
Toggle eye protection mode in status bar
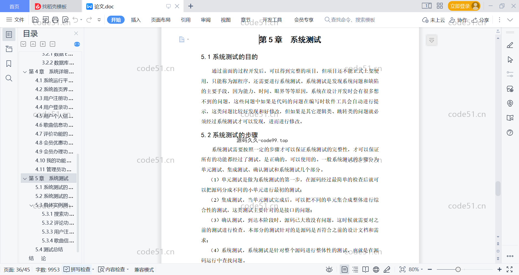329,269
